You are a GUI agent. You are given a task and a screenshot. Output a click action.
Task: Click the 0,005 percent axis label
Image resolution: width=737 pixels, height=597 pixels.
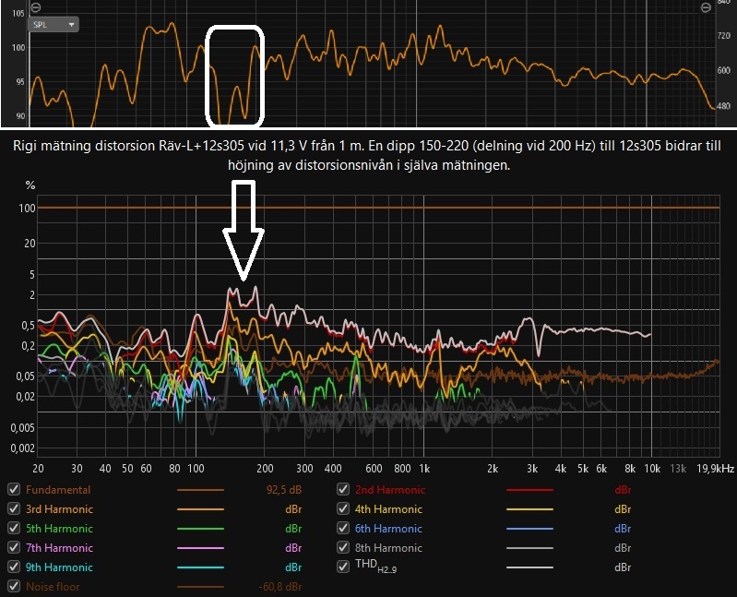[x=23, y=428]
